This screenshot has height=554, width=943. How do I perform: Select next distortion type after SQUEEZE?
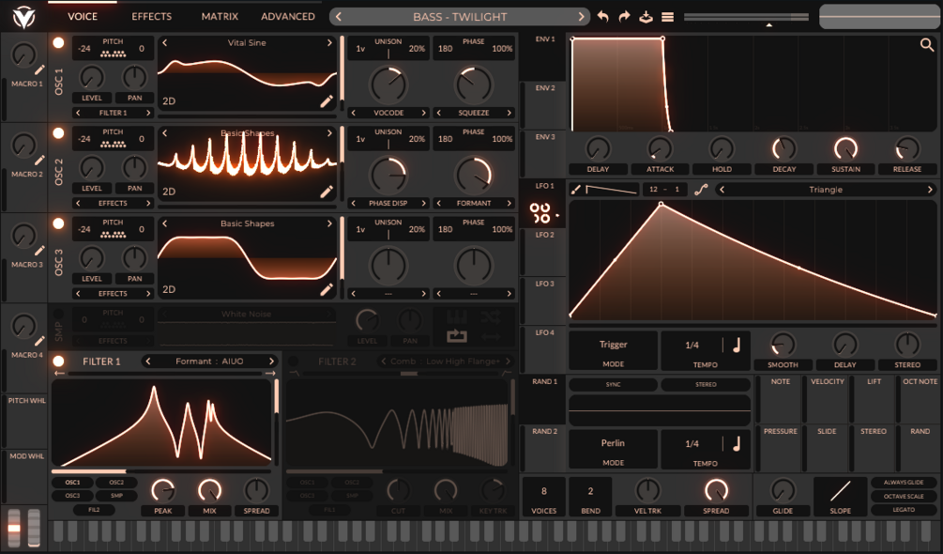click(x=509, y=113)
